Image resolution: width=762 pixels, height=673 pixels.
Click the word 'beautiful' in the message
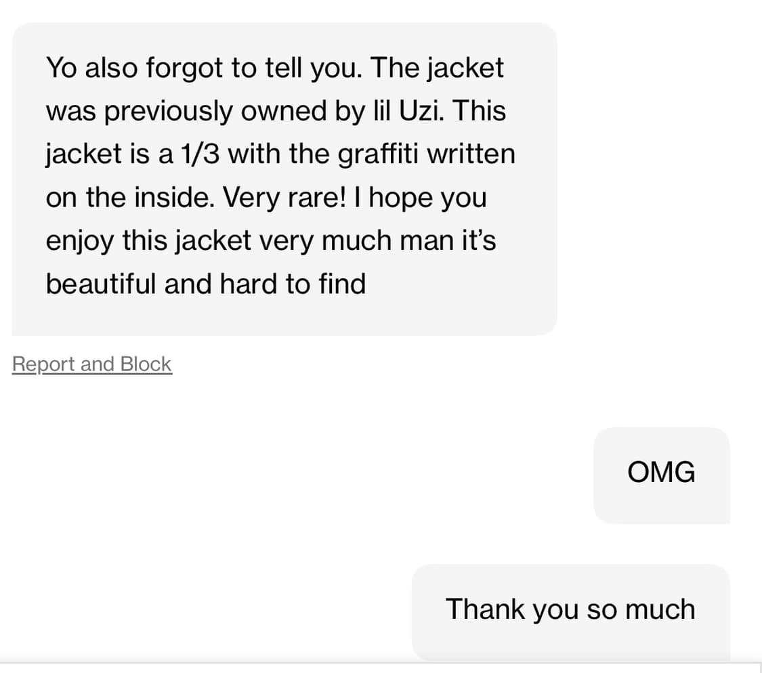[x=101, y=284]
